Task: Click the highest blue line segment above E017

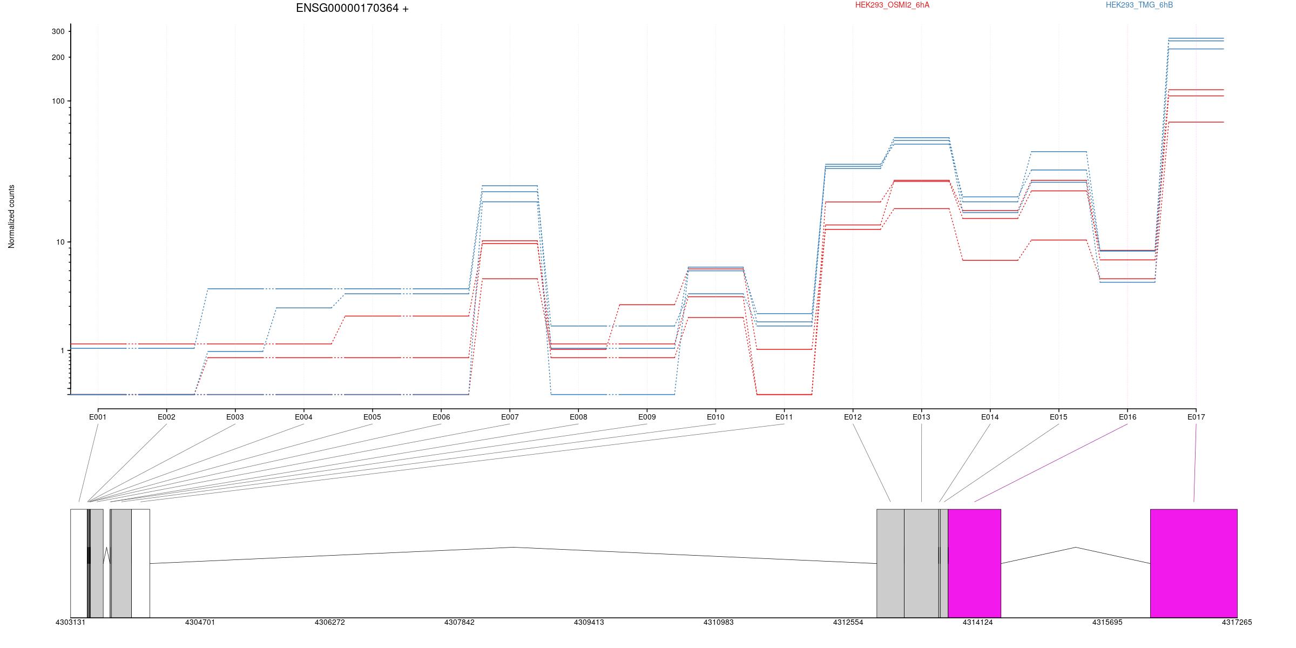Action: pos(1196,38)
